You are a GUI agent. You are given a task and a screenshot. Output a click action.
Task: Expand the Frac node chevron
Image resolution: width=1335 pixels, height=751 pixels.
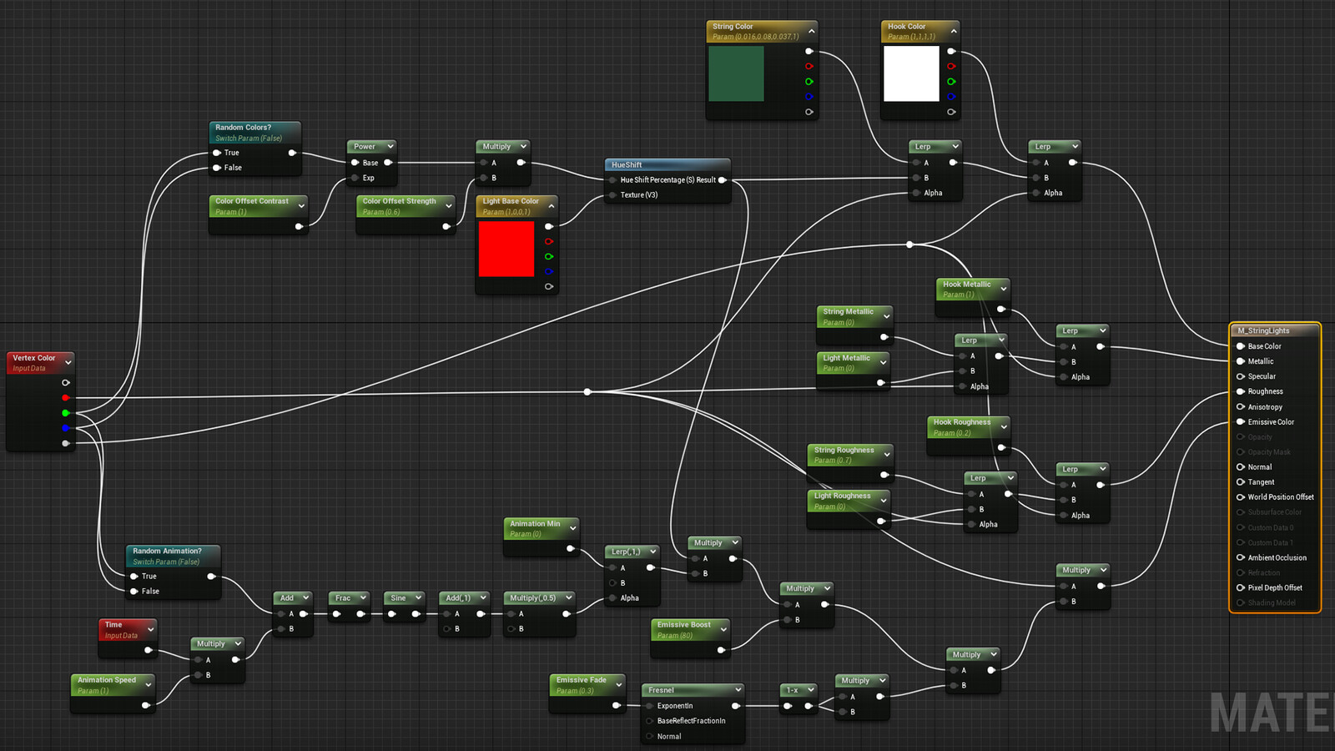[x=363, y=597]
